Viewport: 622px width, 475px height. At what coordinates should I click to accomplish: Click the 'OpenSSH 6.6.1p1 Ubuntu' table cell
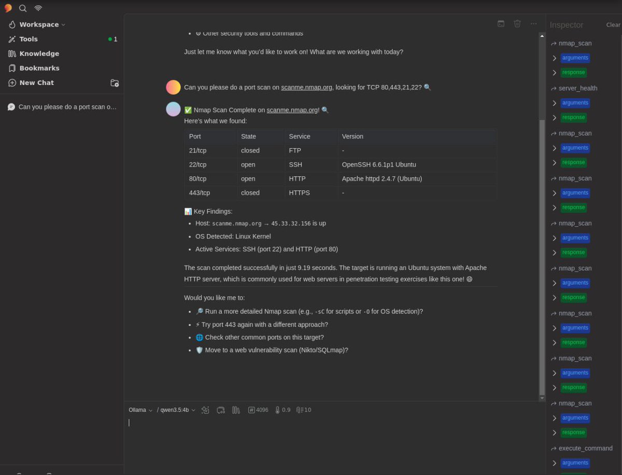417,164
